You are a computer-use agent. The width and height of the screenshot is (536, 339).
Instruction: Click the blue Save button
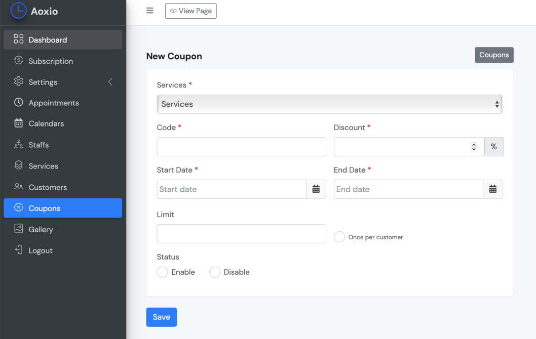coord(161,317)
